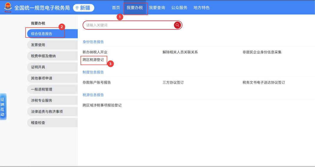Click the 全国统一规范电子税务局 title
315x167 pixels.
click(42, 8)
